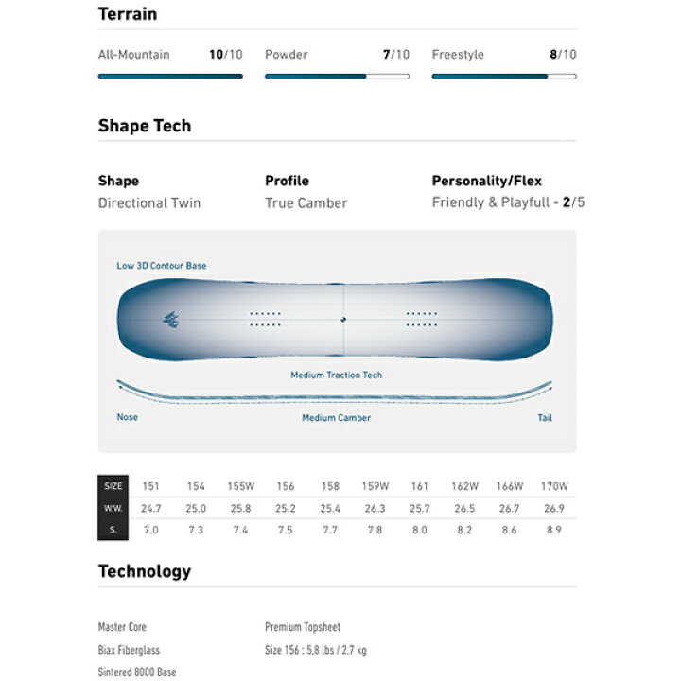Select the 159W size in table

click(x=375, y=486)
